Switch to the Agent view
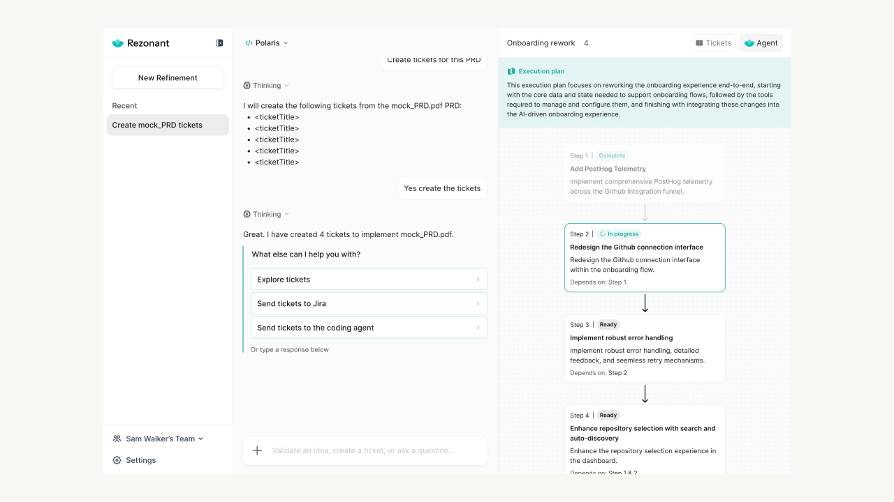 coord(761,43)
